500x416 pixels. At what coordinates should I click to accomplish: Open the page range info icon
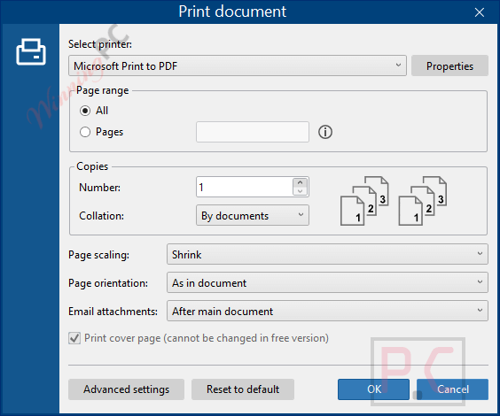(325, 132)
